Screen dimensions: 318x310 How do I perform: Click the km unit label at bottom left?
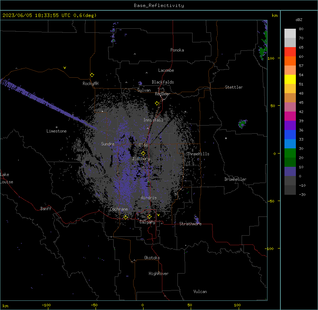6,306
